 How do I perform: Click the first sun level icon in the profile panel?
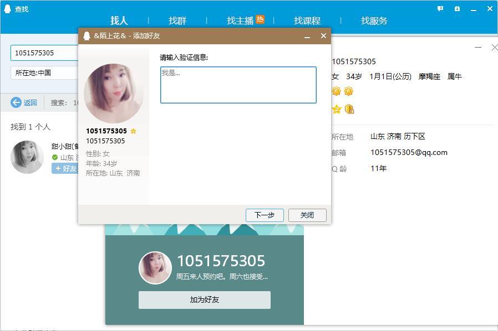coord(336,91)
